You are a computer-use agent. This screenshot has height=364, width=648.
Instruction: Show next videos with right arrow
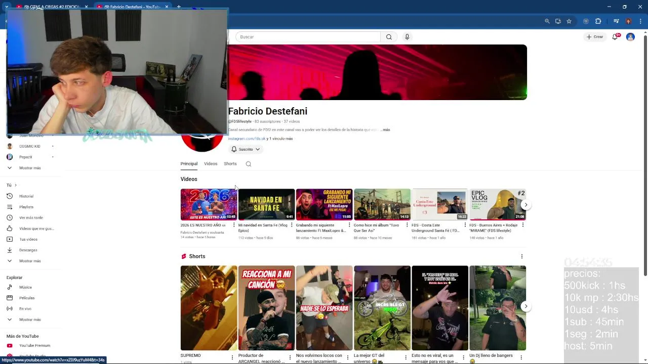coord(525,205)
